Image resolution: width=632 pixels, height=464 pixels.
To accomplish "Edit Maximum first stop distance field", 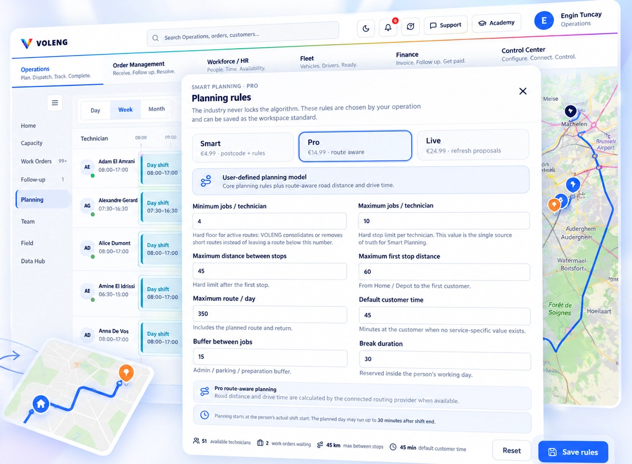I will [444, 272].
